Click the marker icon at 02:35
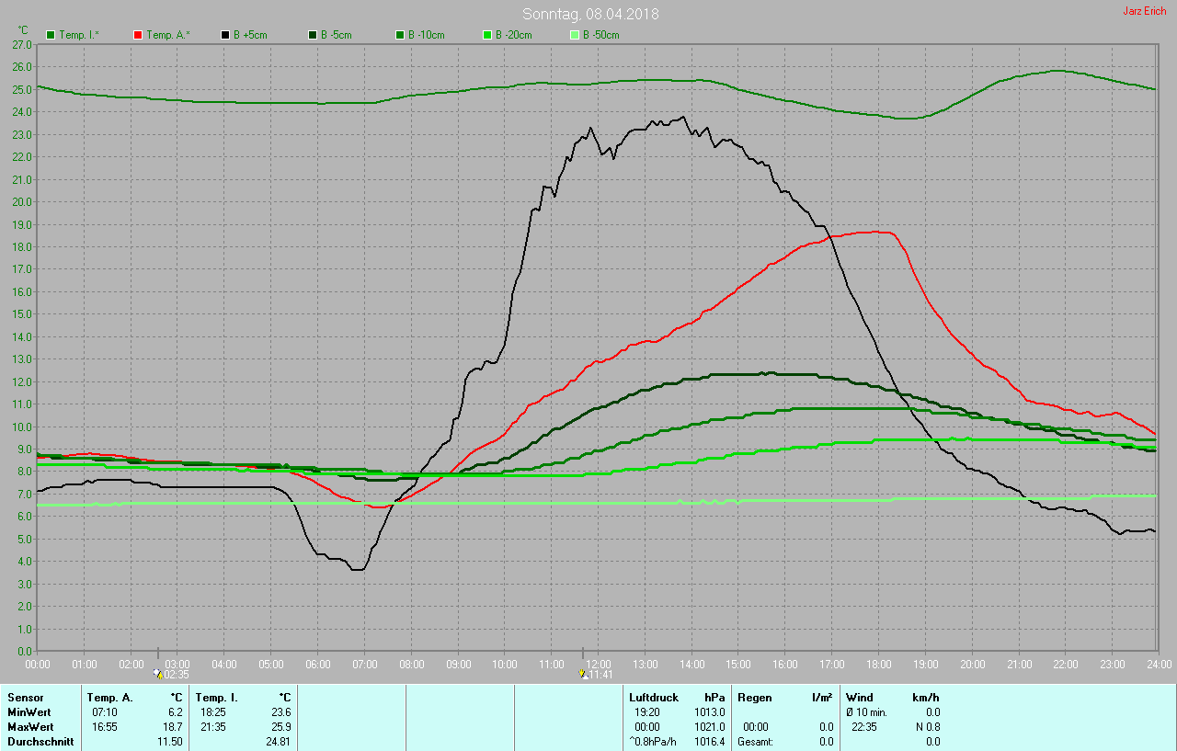1177x751 pixels. pyautogui.click(x=158, y=674)
